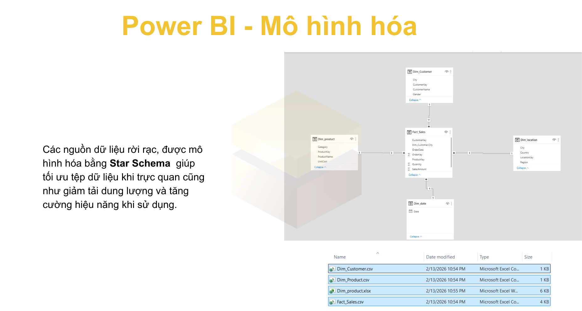
Task: Open more options on Fact_Sales table
Action: 450,132
